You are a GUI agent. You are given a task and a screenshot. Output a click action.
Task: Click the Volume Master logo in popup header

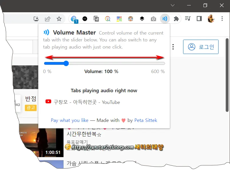coord(47,32)
